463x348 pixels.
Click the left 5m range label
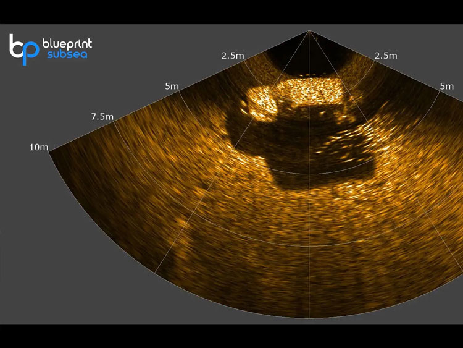[x=172, y=87]
